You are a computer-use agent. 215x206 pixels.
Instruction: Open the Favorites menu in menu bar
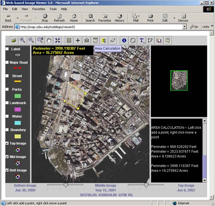39,9
